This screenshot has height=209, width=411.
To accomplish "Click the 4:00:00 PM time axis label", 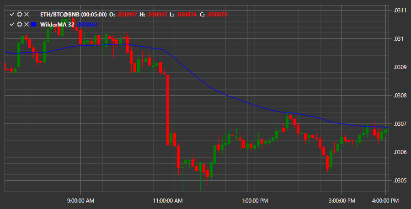I will (385, 201).
